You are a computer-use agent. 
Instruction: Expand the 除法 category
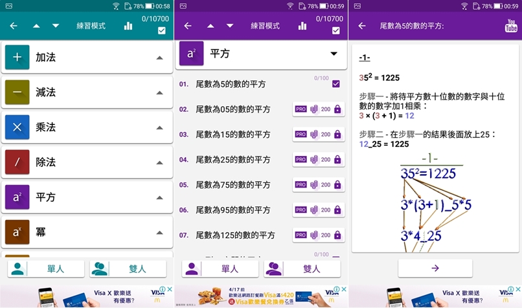pyautogui.click(x=160, y=162)
